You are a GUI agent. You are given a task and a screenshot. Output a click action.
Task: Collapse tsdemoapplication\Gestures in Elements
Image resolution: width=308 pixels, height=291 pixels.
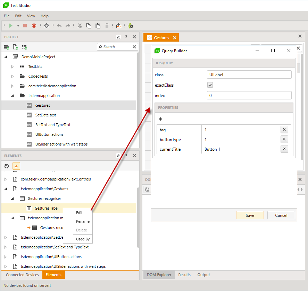point(6,189)
